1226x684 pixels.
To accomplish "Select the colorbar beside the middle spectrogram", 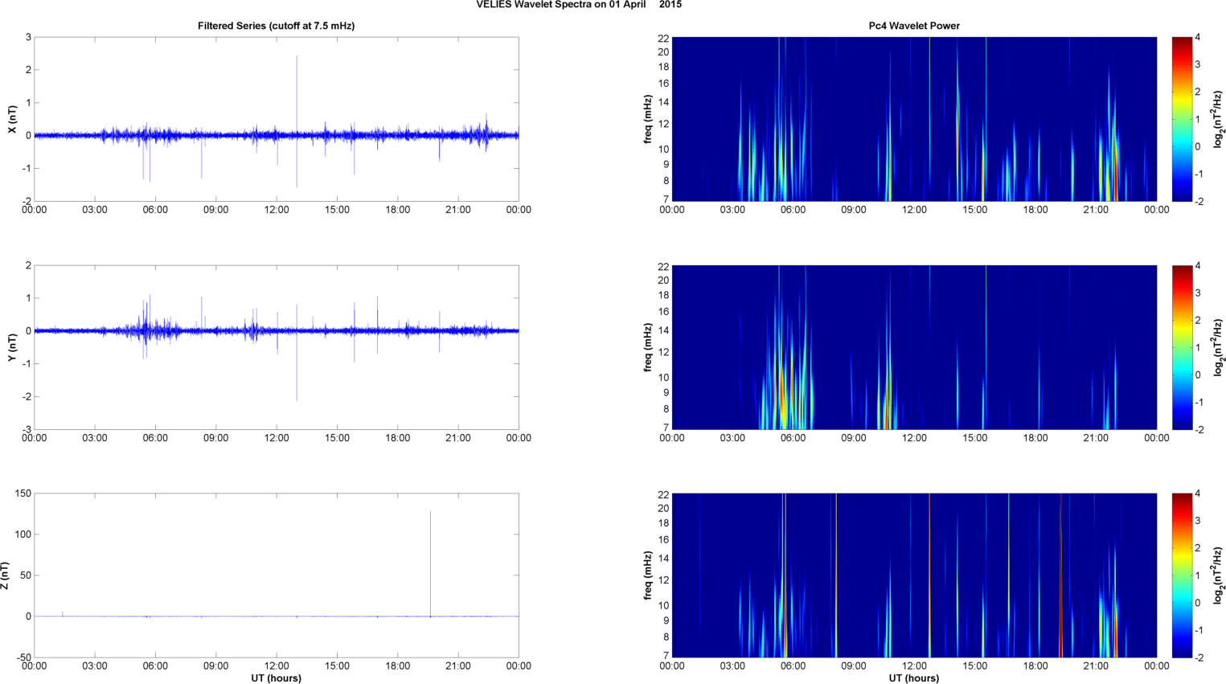I will pyautogui.click(x=1181, y=347).
